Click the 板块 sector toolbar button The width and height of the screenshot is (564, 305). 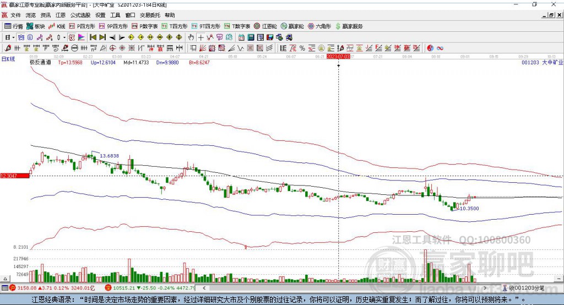[x=36, y=26]
